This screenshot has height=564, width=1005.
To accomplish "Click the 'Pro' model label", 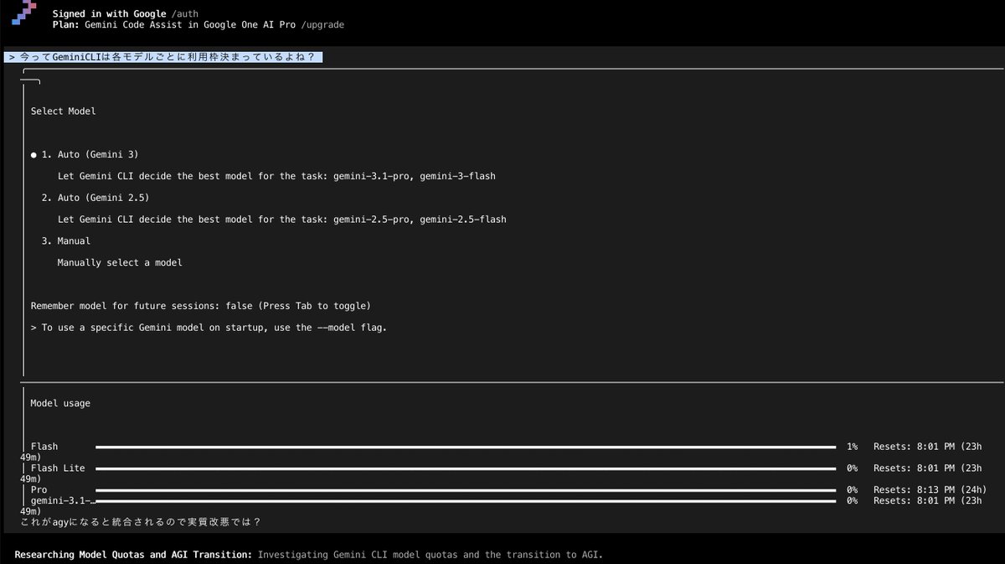I will [x=39, y=490].
